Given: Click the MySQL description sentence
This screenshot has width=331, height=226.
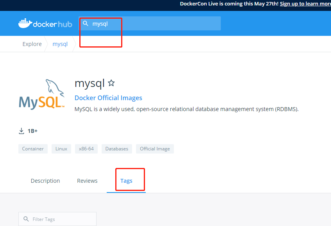Looking at the screenshot, I should 187,109.
